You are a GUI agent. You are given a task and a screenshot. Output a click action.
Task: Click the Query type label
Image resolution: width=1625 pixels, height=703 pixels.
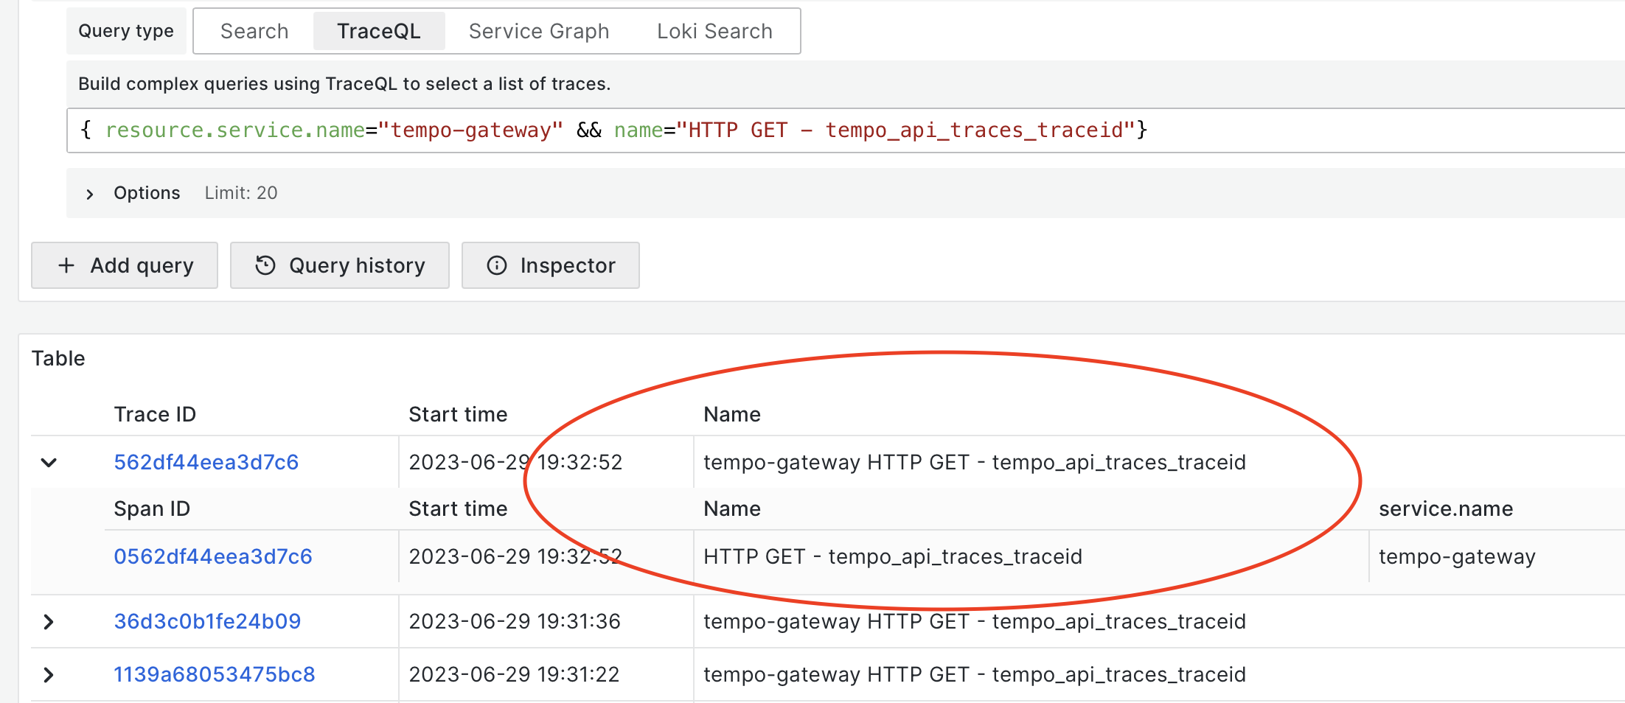pos(125,30)
